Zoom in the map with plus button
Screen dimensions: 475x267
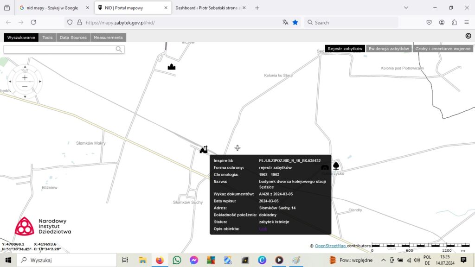click(25, 77)
